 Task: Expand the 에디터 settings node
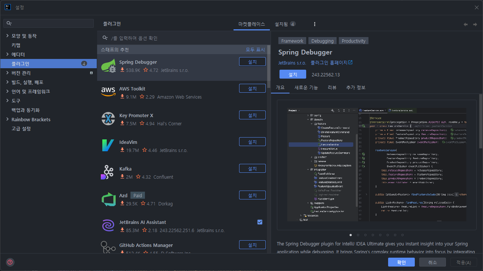[x=7, y=54]
